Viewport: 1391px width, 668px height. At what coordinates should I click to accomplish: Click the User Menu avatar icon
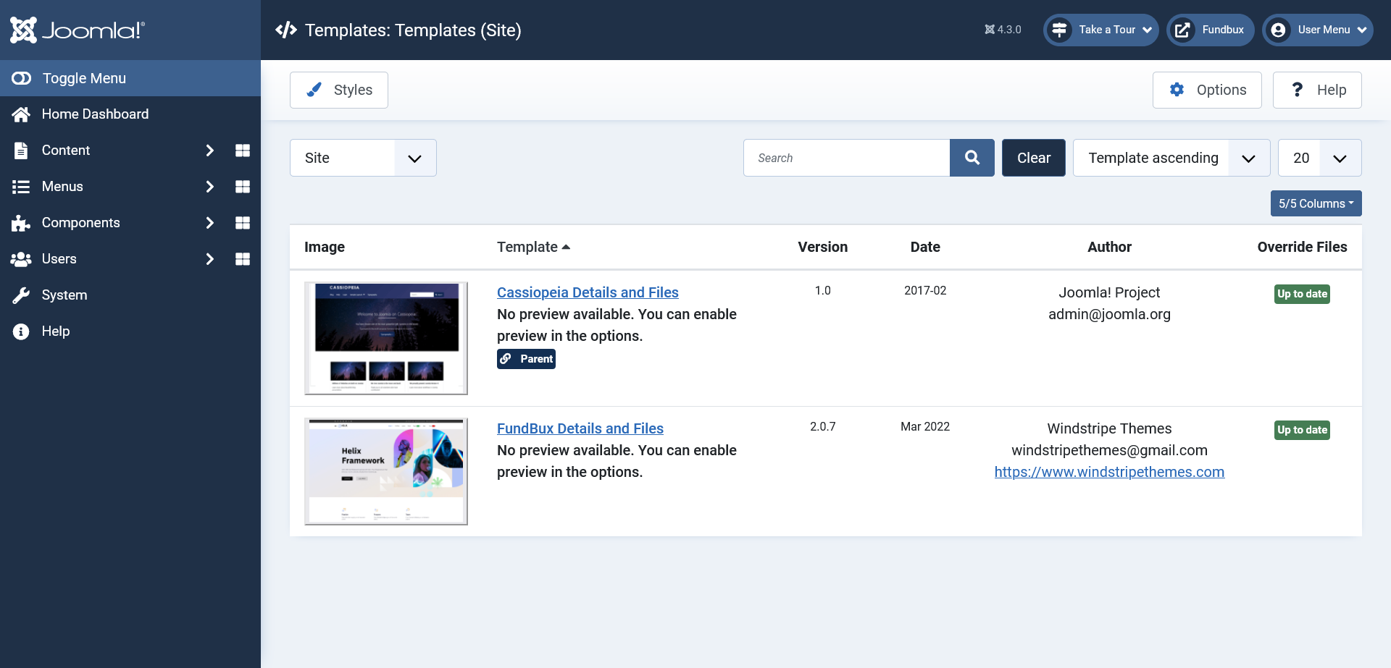[1278, 30]
